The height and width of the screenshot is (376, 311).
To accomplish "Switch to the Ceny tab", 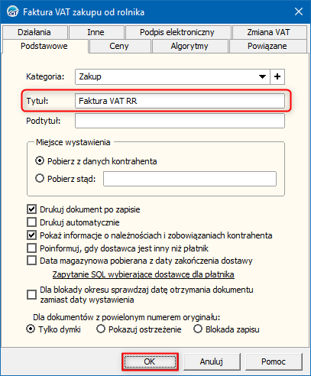I will [119, 46].
